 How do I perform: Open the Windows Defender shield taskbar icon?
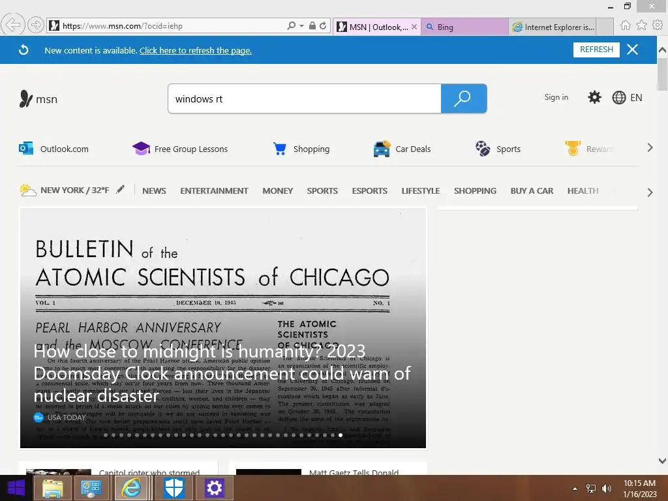(174, 488)
